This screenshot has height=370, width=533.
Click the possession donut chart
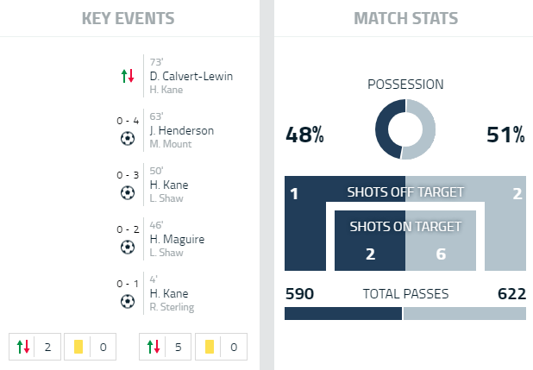[405, 129]
